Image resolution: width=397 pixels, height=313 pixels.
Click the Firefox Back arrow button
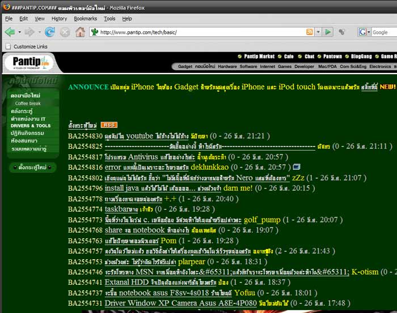[x=10, y=32]
